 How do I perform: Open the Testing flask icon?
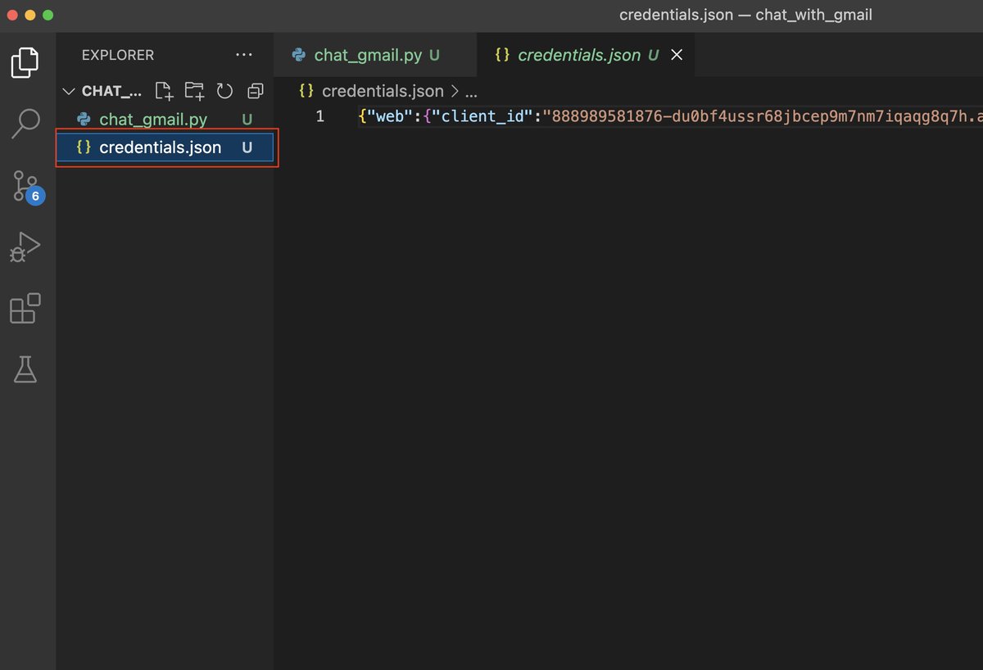[25, 369]
